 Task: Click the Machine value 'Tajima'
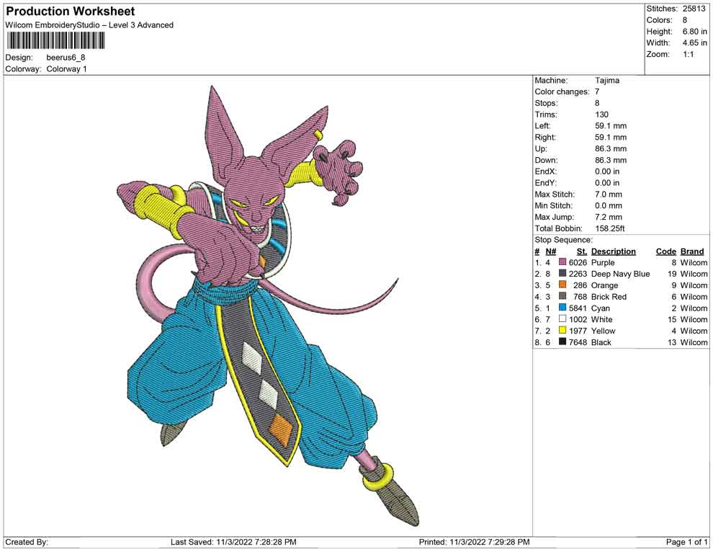point(607,81)
